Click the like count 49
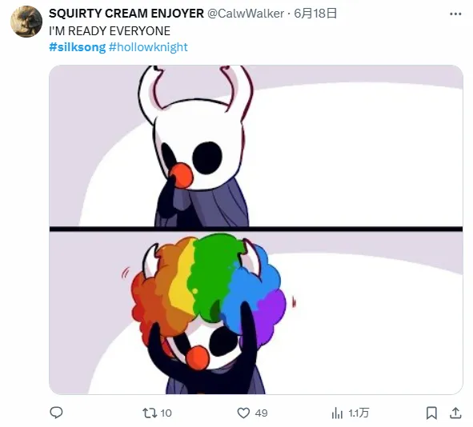Image resolution: width=473 pixels, height=427 pixels. 261,413
